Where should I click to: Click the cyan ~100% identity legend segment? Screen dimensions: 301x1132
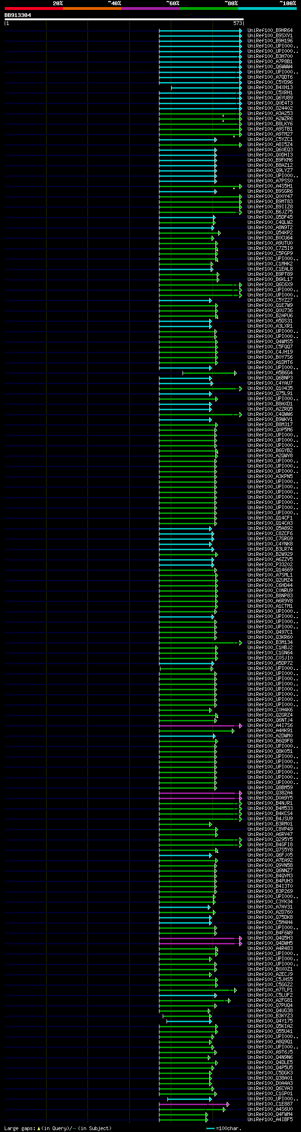pos(267,8)
